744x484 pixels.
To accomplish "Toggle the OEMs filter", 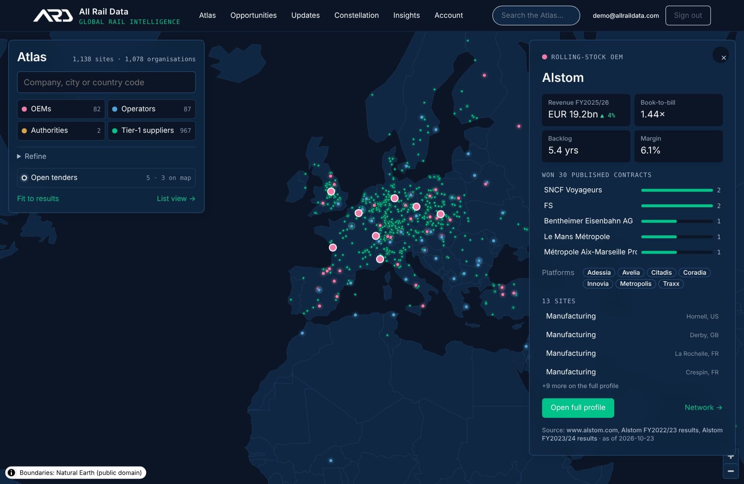I will (x=61, y=109).
